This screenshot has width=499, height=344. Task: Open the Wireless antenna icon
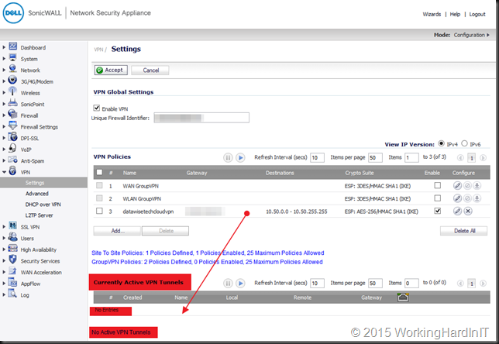coord(12,91)
